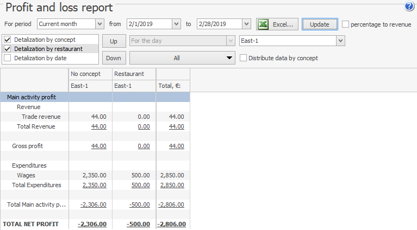This screenshot has height=230, width=417.
Task: Check Detalization by date option
Action: pyautogui.click(x=8, y=58)
